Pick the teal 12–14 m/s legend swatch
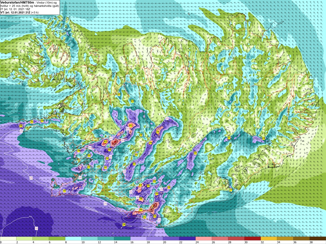Screen dimensions: 326x244 click(106, 239)
